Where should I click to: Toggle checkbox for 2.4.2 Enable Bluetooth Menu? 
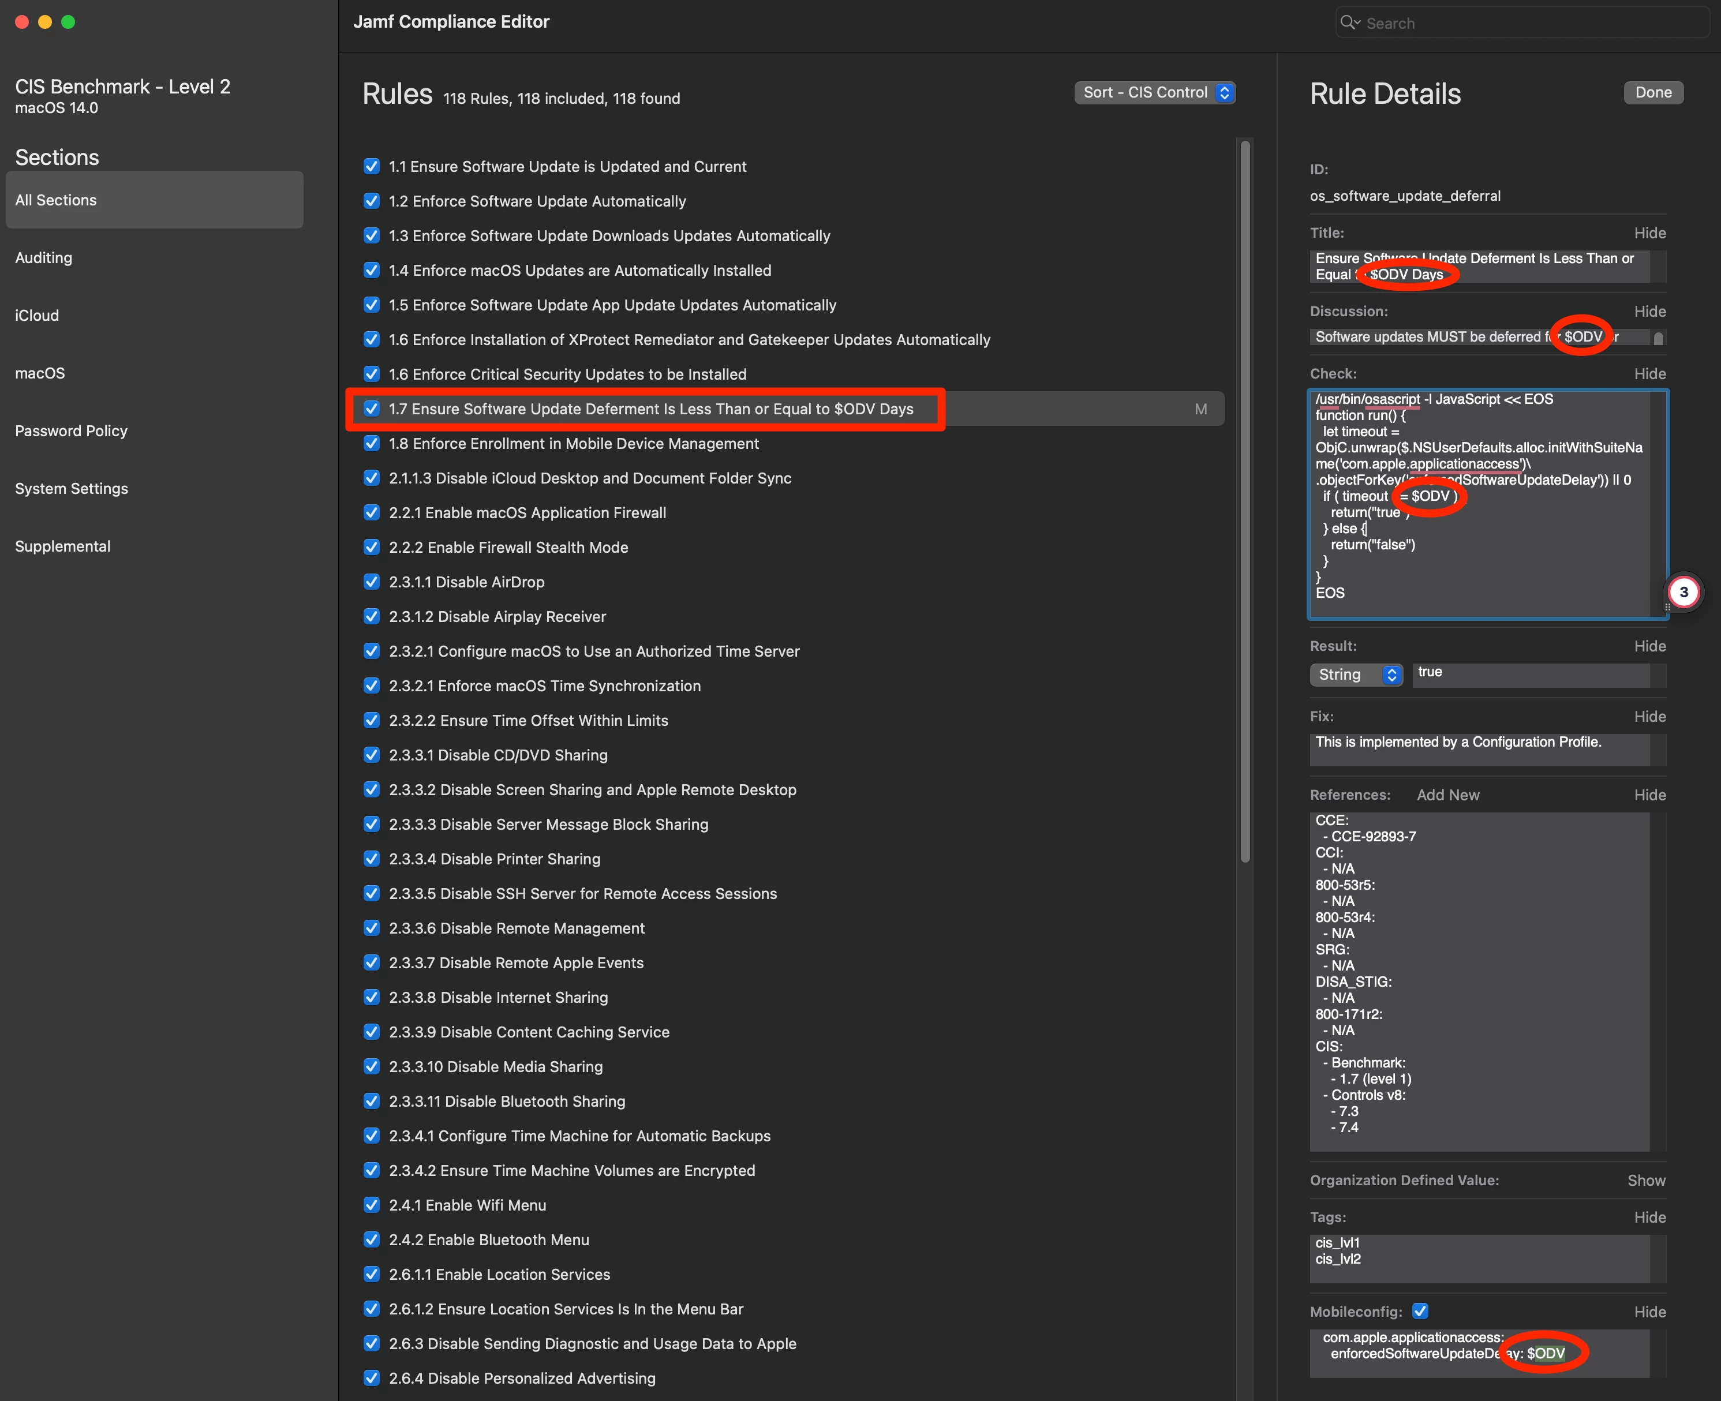(371, 1239)
